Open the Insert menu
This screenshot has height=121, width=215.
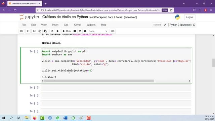click(55, 25)
